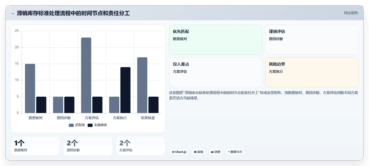This screenshot has height=166, width=369.
Task: Click the icon in the 数据卡片 chip
Action: (229, 152)
